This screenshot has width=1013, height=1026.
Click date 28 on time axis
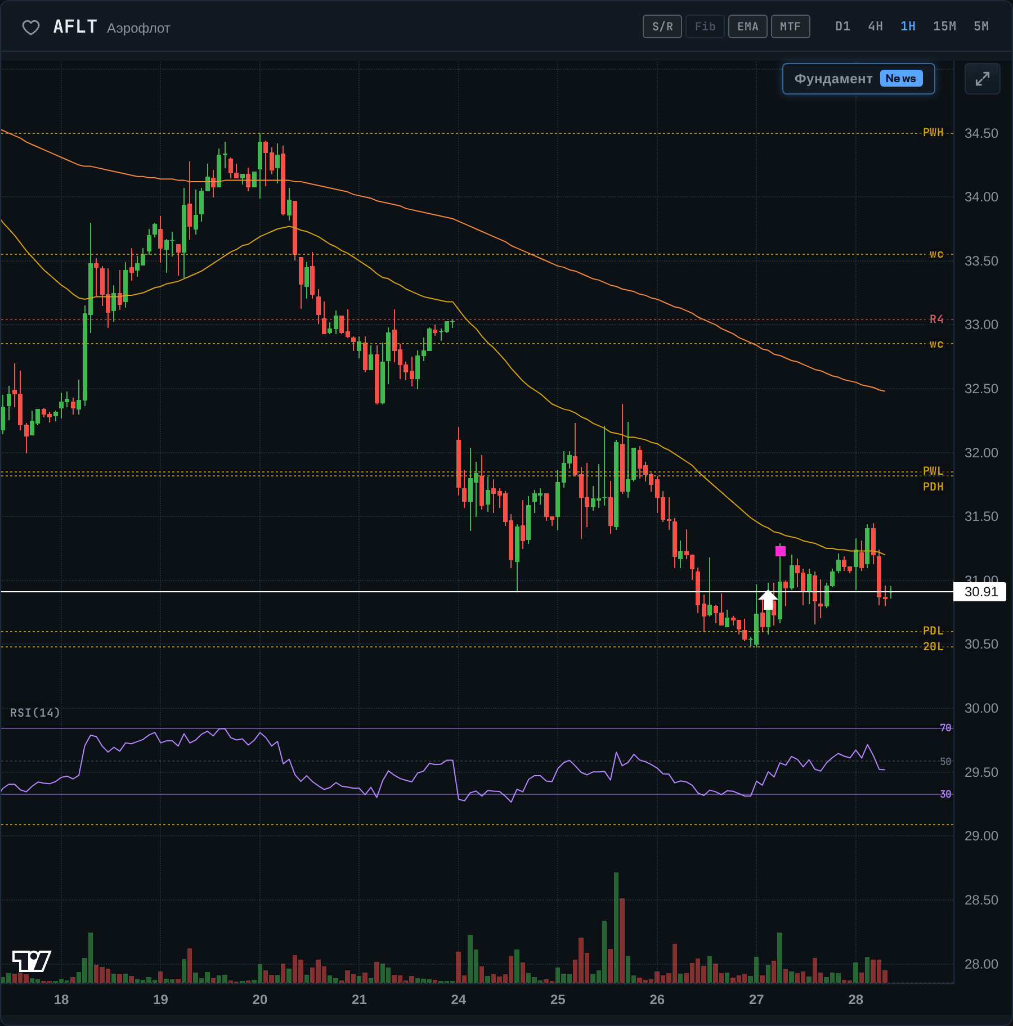pos(855,1000)
